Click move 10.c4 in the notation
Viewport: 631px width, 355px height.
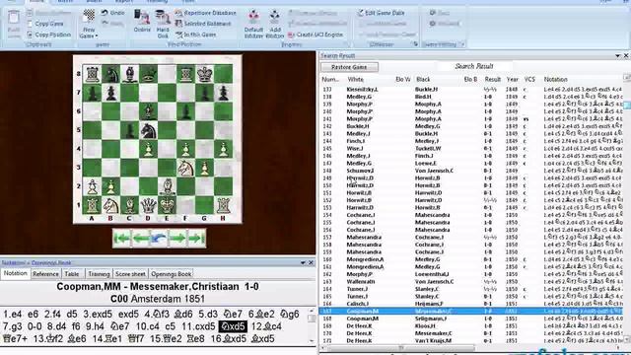point(147,326)
